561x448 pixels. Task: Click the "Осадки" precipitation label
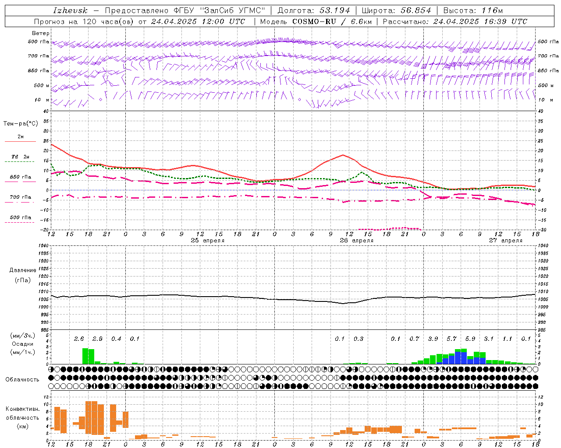click(x=23, y=344)
